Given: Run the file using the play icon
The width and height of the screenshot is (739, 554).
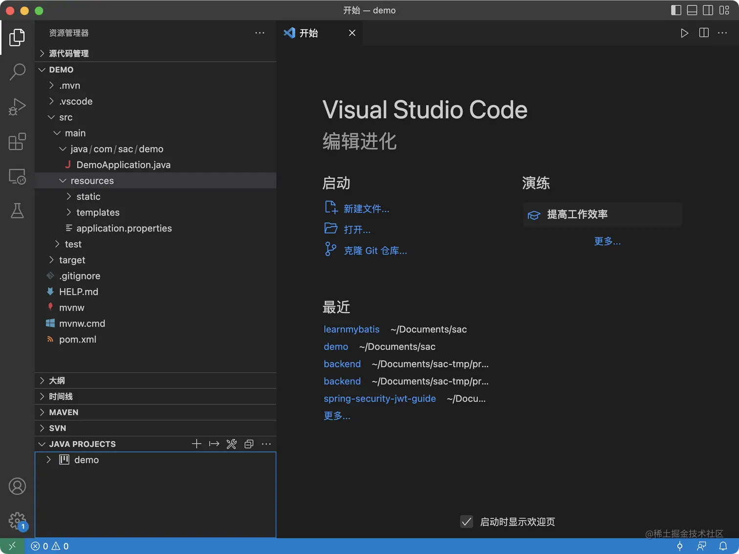Looking at the screenshot, I should coord(684,33).
